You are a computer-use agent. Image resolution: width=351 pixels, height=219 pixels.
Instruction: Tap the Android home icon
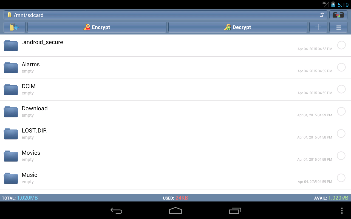[x=175, y=211]
